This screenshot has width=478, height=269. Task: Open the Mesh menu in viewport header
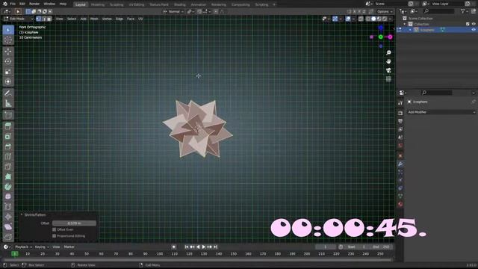click(94, 19)
